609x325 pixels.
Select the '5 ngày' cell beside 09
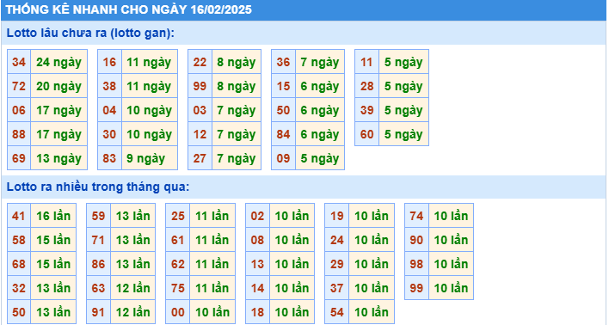320,158
